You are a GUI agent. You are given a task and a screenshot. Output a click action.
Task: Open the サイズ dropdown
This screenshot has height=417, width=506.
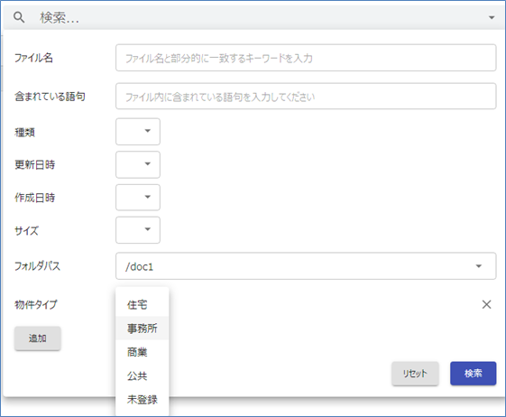coord(138,229)
